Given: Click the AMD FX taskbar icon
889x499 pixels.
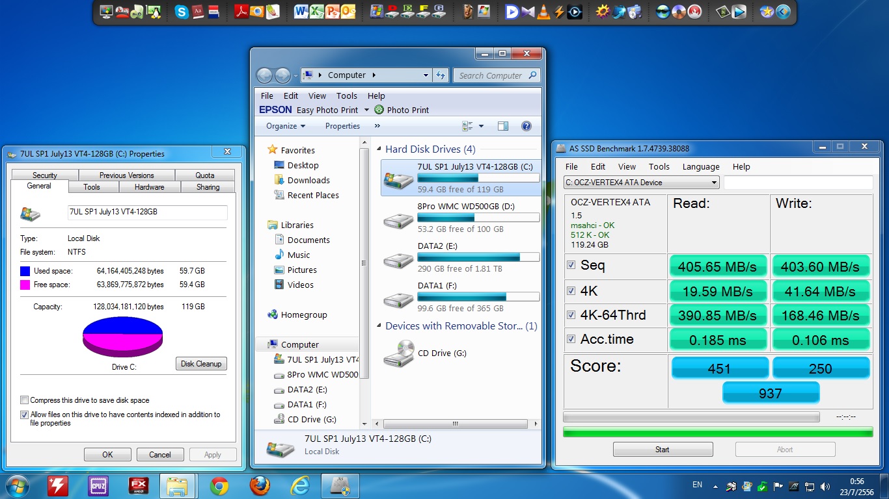Looking at the screenshot, I should 139,486.
